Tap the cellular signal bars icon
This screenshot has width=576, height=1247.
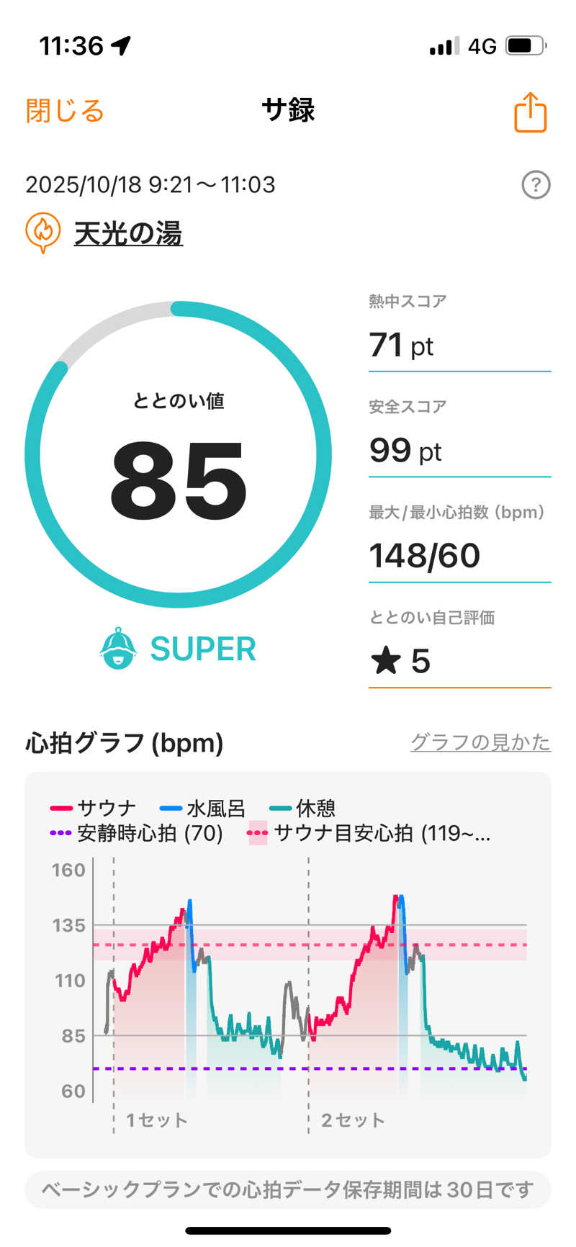444,47
